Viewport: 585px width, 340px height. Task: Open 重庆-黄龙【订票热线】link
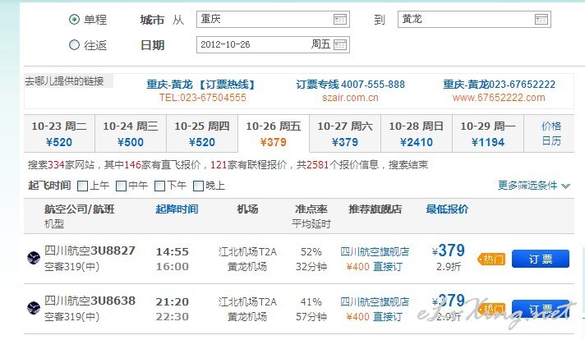(201, 85)
